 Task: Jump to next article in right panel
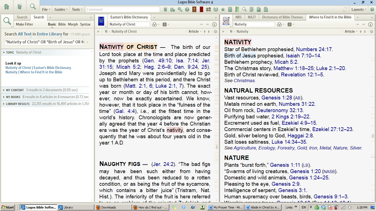[365, 32]
